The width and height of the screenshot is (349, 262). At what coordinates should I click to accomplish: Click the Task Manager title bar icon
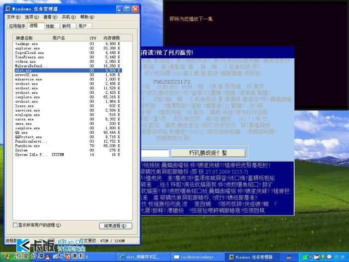tap(7, 9)
